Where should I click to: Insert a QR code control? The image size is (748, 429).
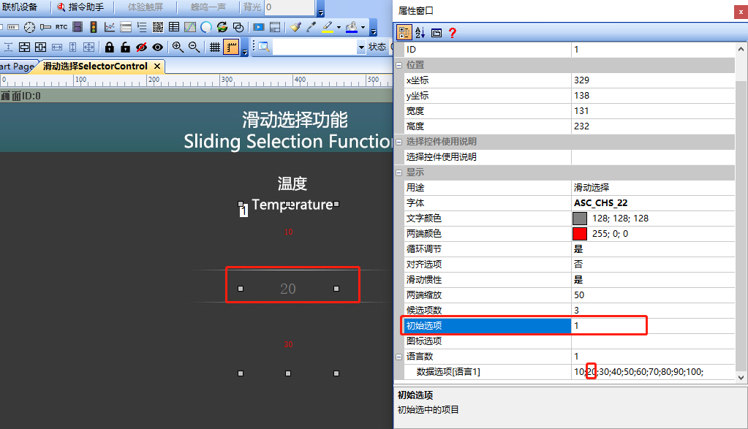pyautogui.click(x=158, y=27)
